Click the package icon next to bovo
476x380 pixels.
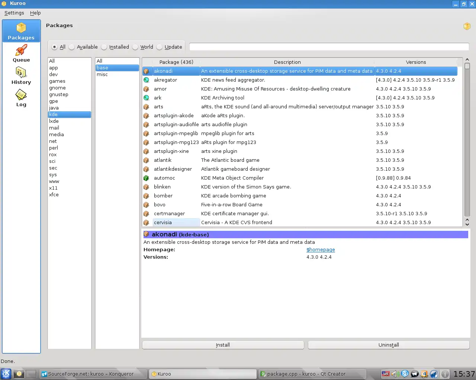pyautogui.click(x=146, y=204)
